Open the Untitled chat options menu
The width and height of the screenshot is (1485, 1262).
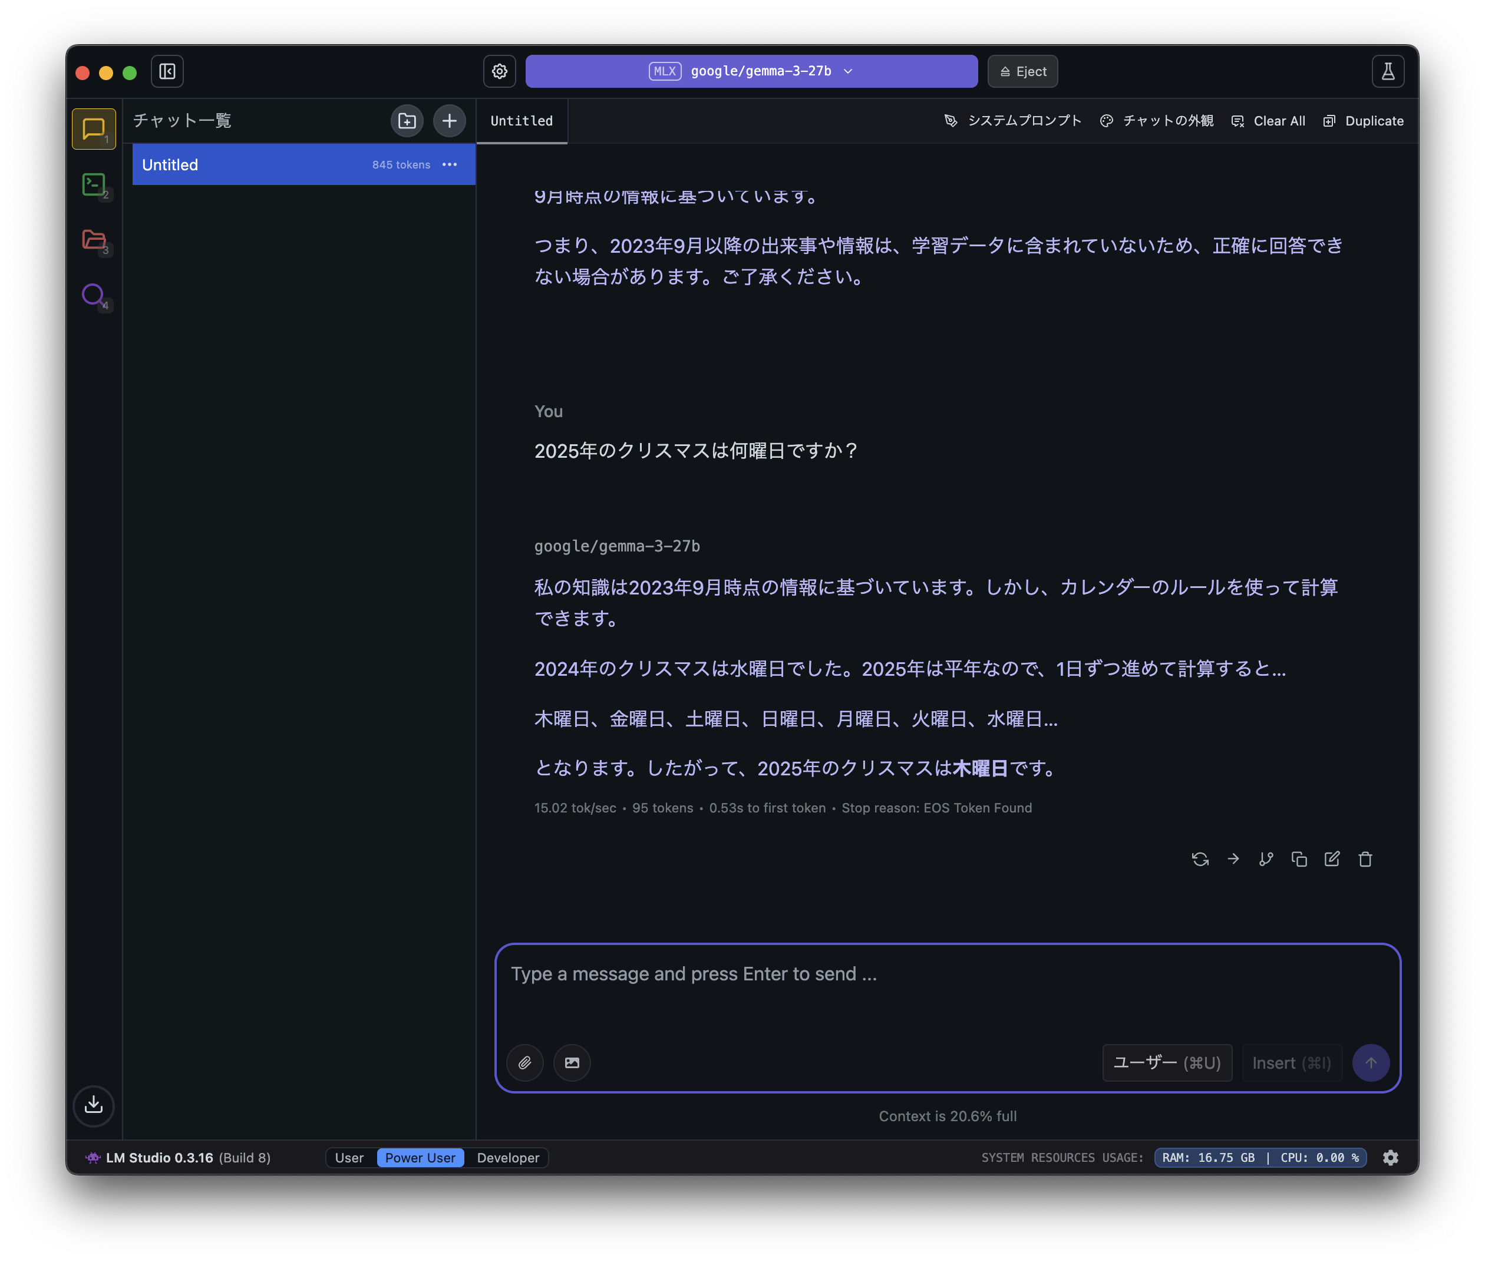pos(450,164)
